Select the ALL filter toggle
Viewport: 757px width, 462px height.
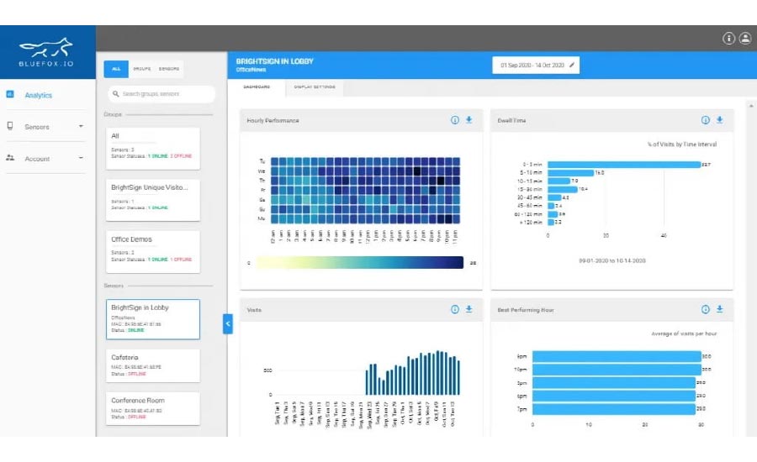pos(116,69)
